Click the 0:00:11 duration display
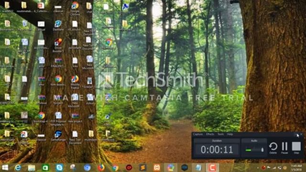 pos(217,150)
